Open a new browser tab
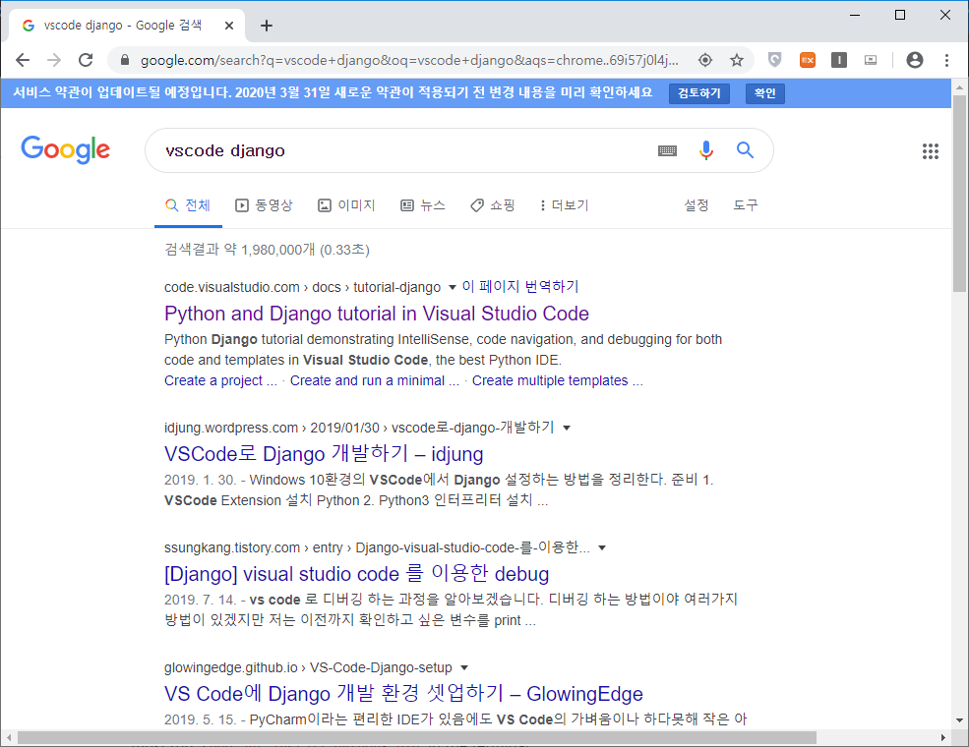The image size is (969, 747). click(267, 26)
